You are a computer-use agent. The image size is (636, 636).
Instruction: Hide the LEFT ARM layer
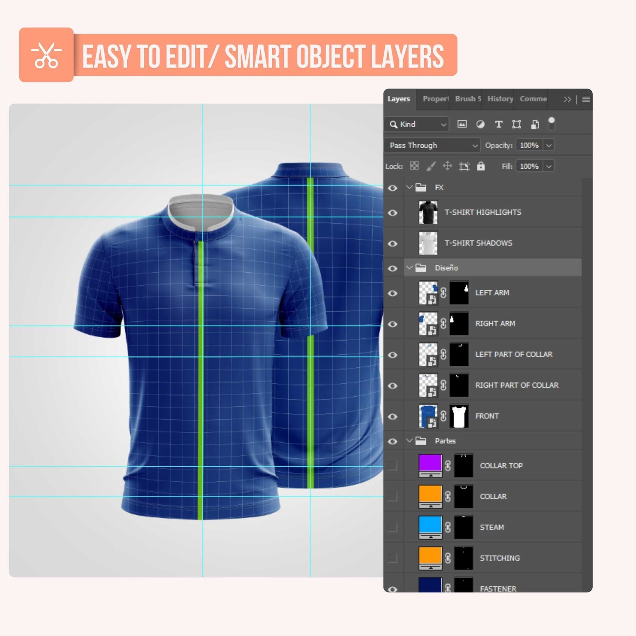[x=393, y=293]
